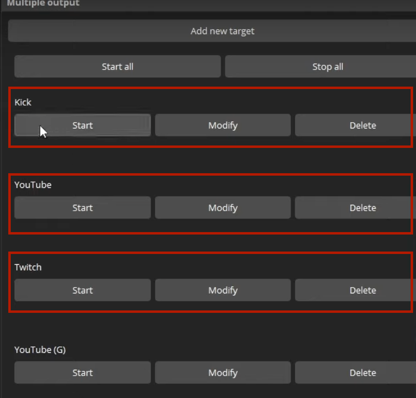The image size is (416, 398).
Task: Start the YouTube output stream
Action: [x=82, y=208]
